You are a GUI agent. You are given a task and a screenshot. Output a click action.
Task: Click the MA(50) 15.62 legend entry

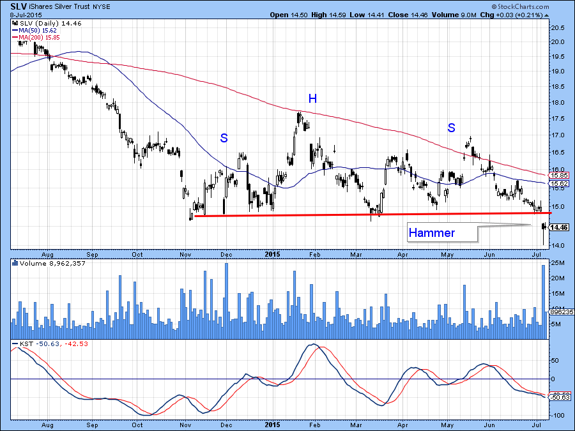[x=38, y=31]
